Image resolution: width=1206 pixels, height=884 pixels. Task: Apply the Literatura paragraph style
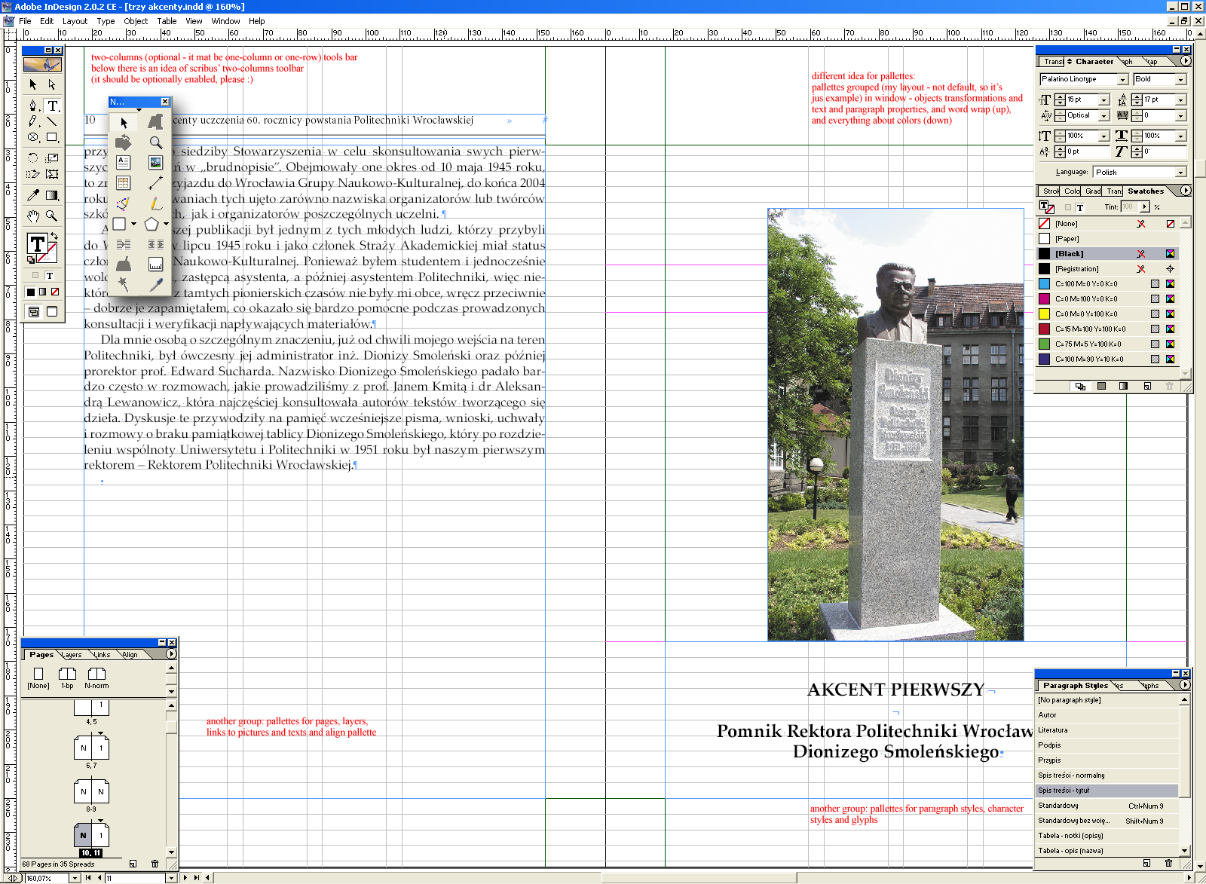pos(1052,730)
